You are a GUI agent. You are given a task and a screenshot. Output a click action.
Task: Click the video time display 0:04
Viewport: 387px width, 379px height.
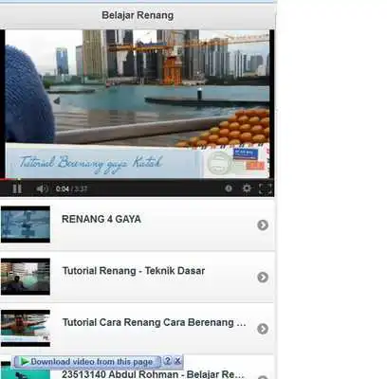(x=63, y=189)
